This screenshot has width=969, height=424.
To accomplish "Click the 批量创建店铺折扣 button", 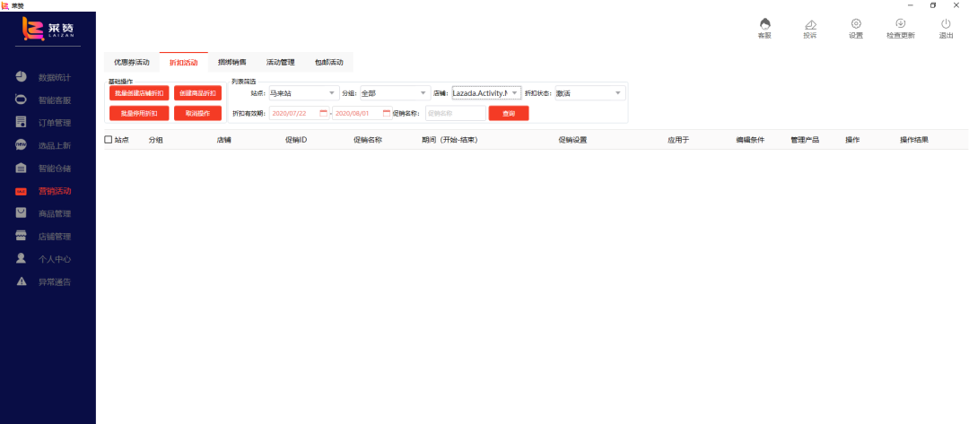I will coord(139,93).
